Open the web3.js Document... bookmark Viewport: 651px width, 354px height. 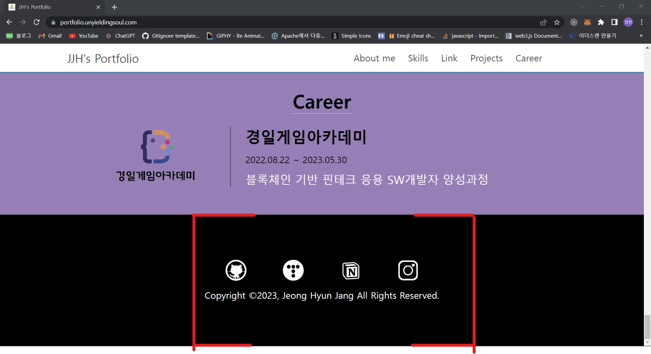pos(534,36)
